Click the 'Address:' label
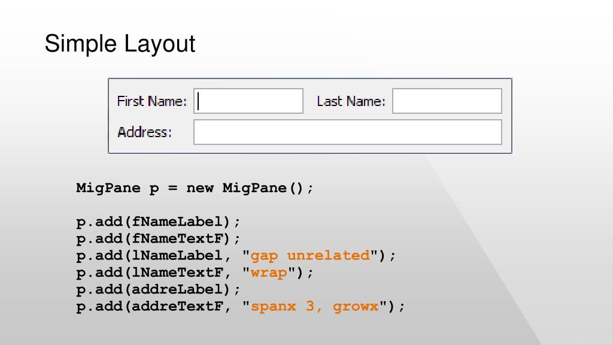The height and width of the screenshot is (345, 613). (145, 132)
